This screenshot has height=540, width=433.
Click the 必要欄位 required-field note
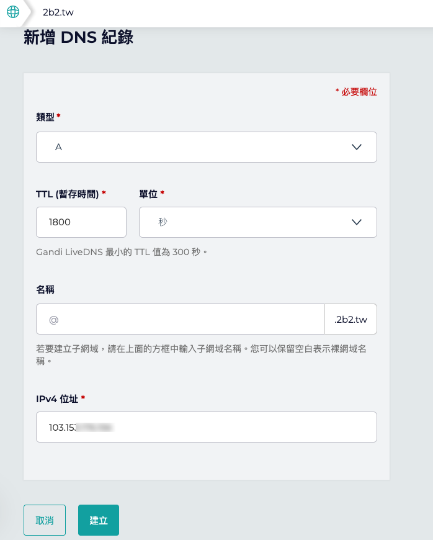(x=356, y=92)
